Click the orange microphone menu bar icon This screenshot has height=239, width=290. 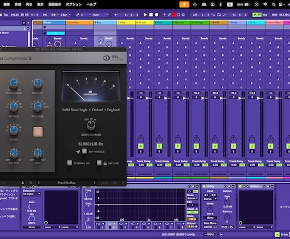[x=184, y=4]
